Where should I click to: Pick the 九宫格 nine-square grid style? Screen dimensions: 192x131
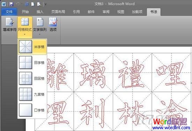32,94
